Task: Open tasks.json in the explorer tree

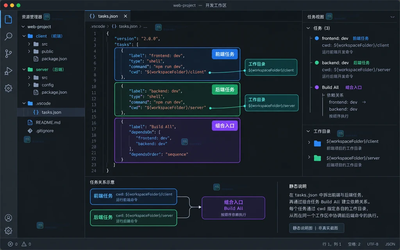Action: 51,112
